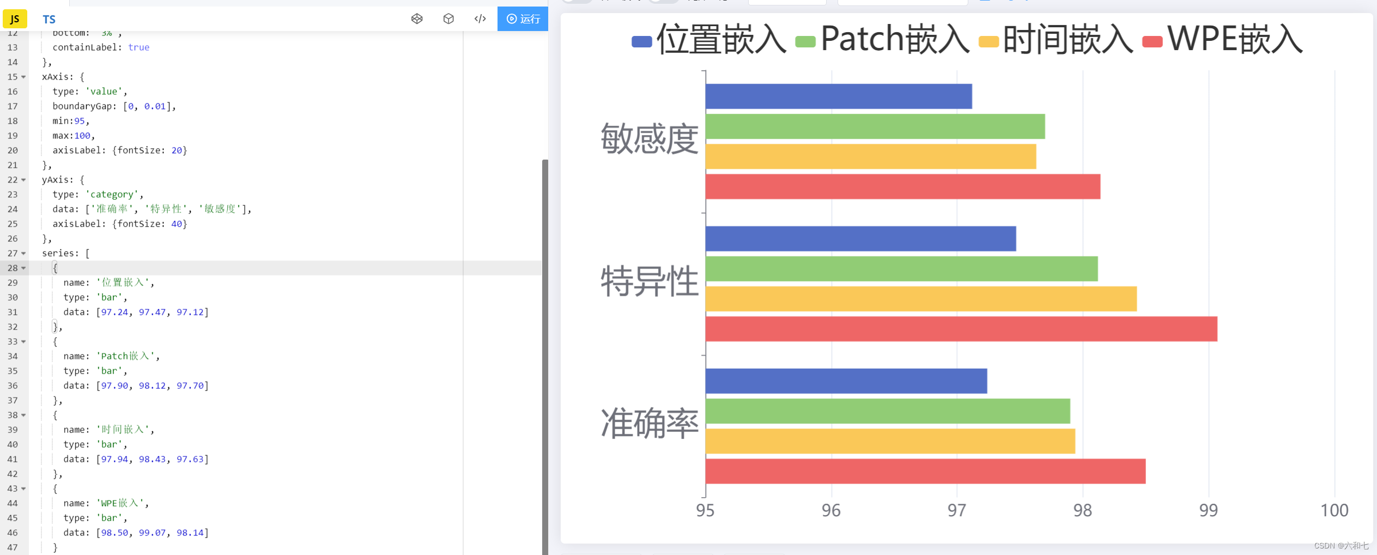Click the 准确率 y-axis label
Viewport: 1377px width, 555px height.
coord(650,423)
